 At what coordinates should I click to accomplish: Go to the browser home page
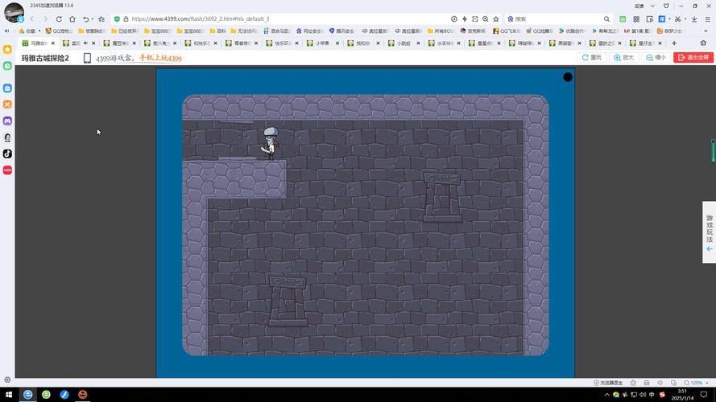pyautogui.click(x=72, y=19)
